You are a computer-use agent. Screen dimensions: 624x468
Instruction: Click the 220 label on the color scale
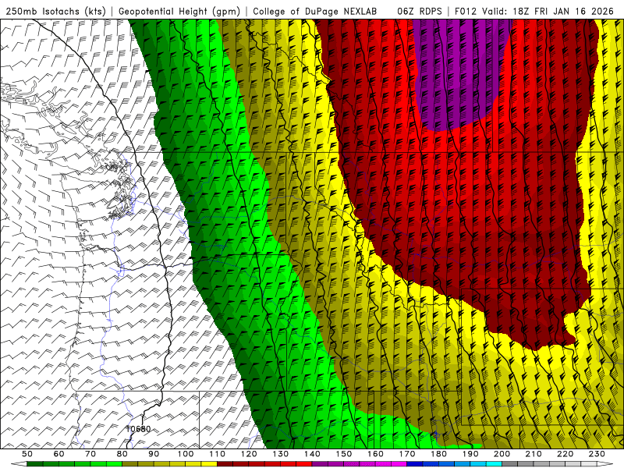point(565,454)
